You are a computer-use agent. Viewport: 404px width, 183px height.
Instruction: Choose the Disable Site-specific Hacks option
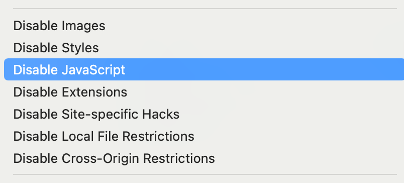click(x=204, y=114)
